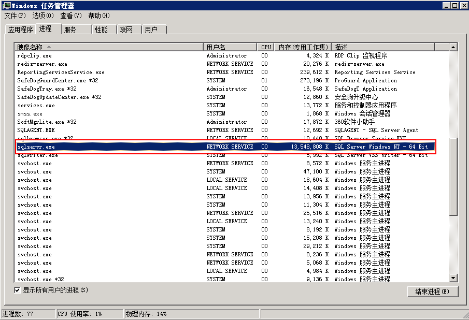The image size is (469, 320).
Task: Switch to the 应用程序 tab
Action: (20, 29)
